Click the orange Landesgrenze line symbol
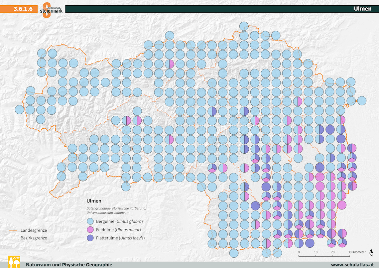The height and width of the screenshot is (268, 379). [x=13, y=230]
